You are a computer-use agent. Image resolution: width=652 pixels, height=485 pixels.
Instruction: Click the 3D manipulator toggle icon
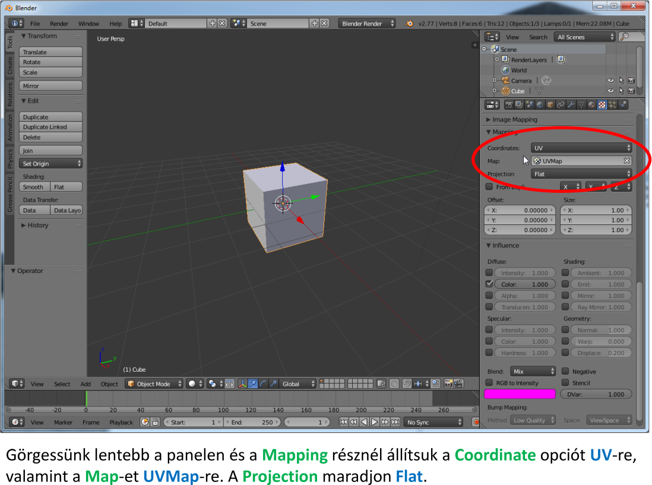pyautogui.click(x=242, y=383)
